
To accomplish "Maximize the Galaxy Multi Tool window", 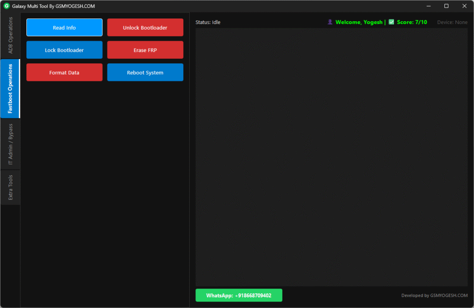I will (446, 6).
